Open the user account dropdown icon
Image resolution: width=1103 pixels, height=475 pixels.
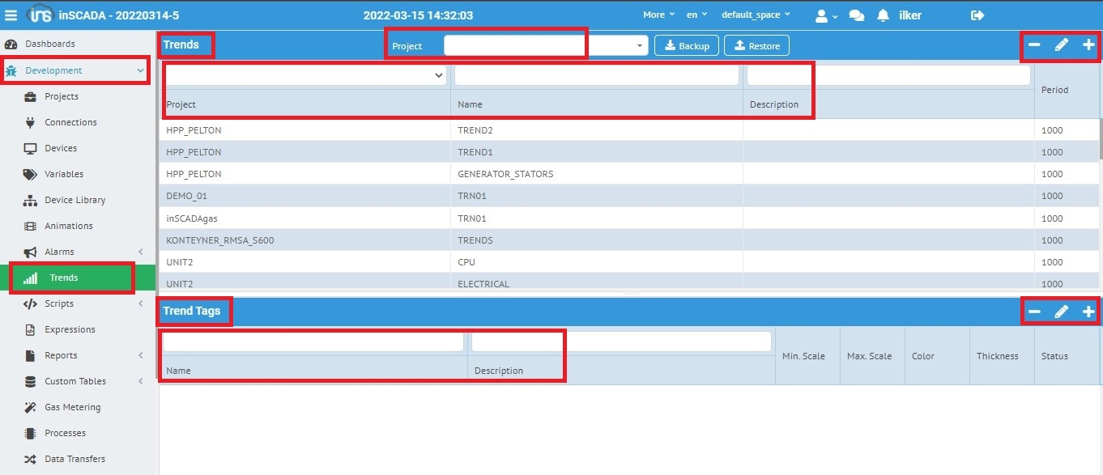(x=826, y=15)
